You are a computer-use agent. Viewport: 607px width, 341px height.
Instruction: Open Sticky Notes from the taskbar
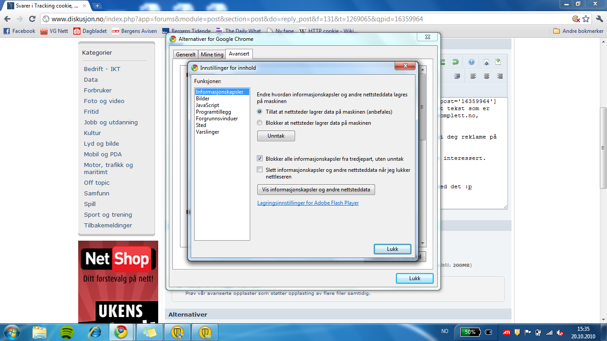[x=150, y=332]
